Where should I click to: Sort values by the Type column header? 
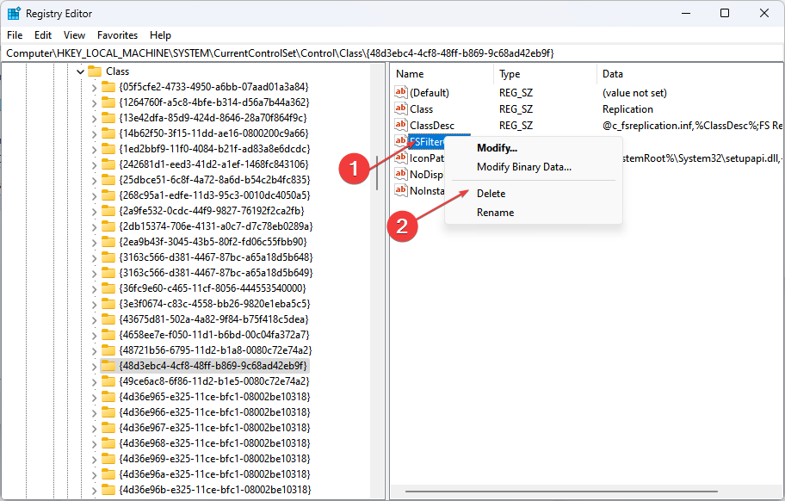click(x=510, y=74)
